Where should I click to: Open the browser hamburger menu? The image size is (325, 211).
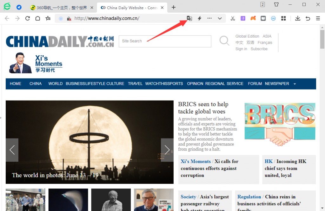click(x=318, y=18)
